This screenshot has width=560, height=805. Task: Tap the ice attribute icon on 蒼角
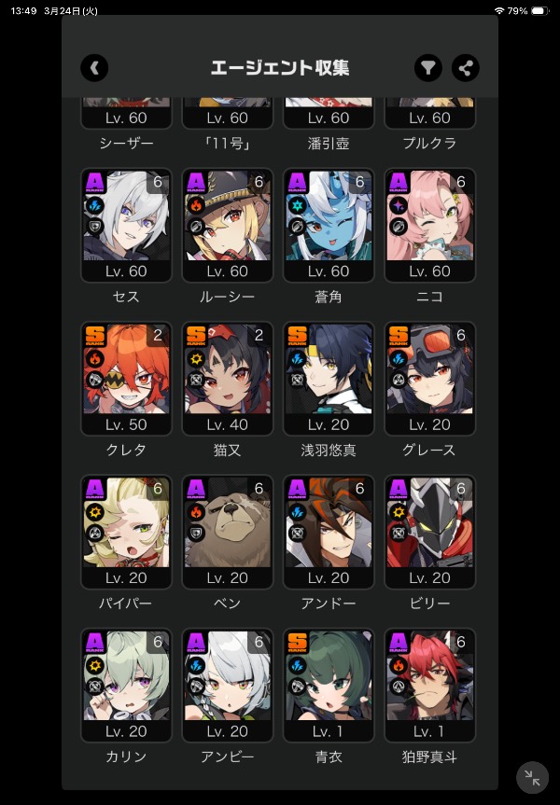click(x=298, y=206)
